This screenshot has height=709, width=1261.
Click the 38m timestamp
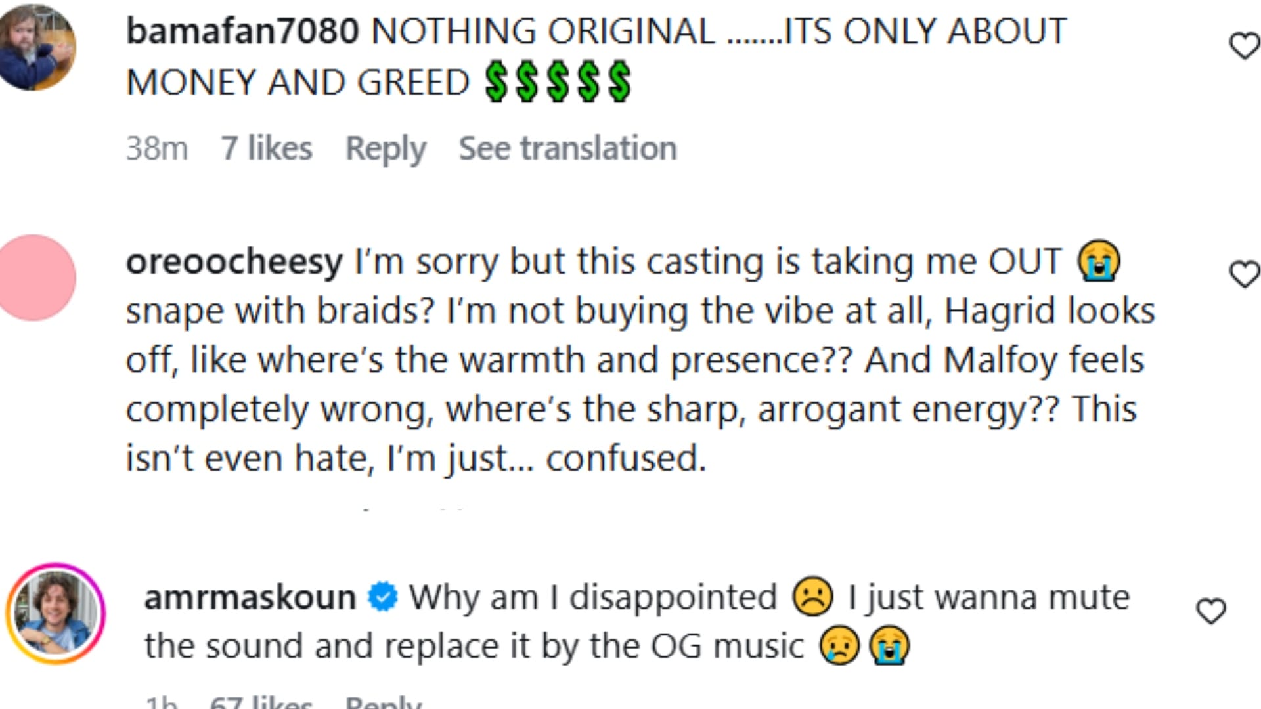(x=157, y=148)
